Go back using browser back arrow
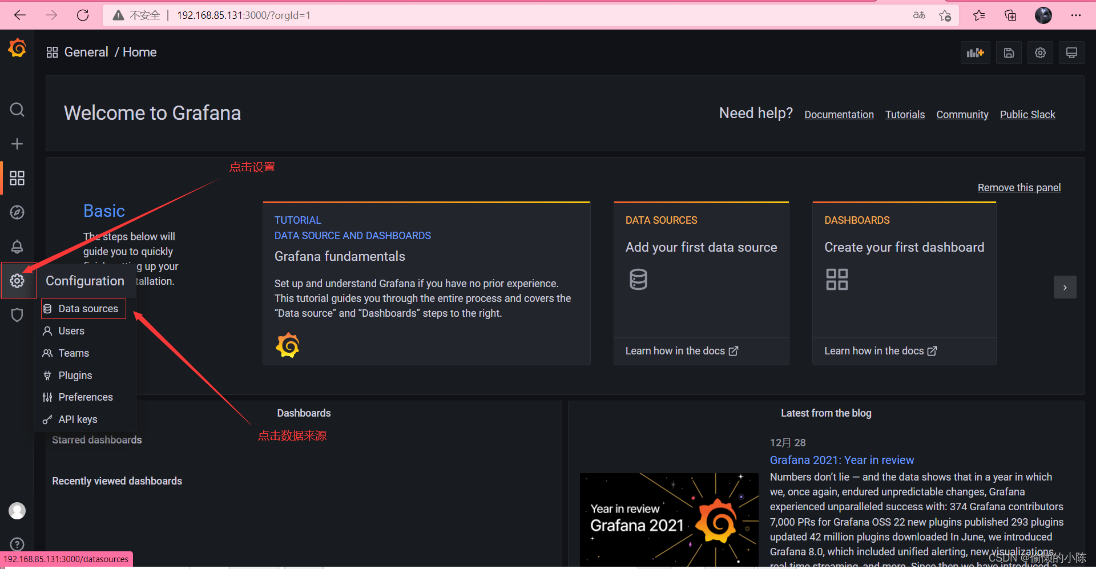The image size is (1096, 569). pos(20,15)
